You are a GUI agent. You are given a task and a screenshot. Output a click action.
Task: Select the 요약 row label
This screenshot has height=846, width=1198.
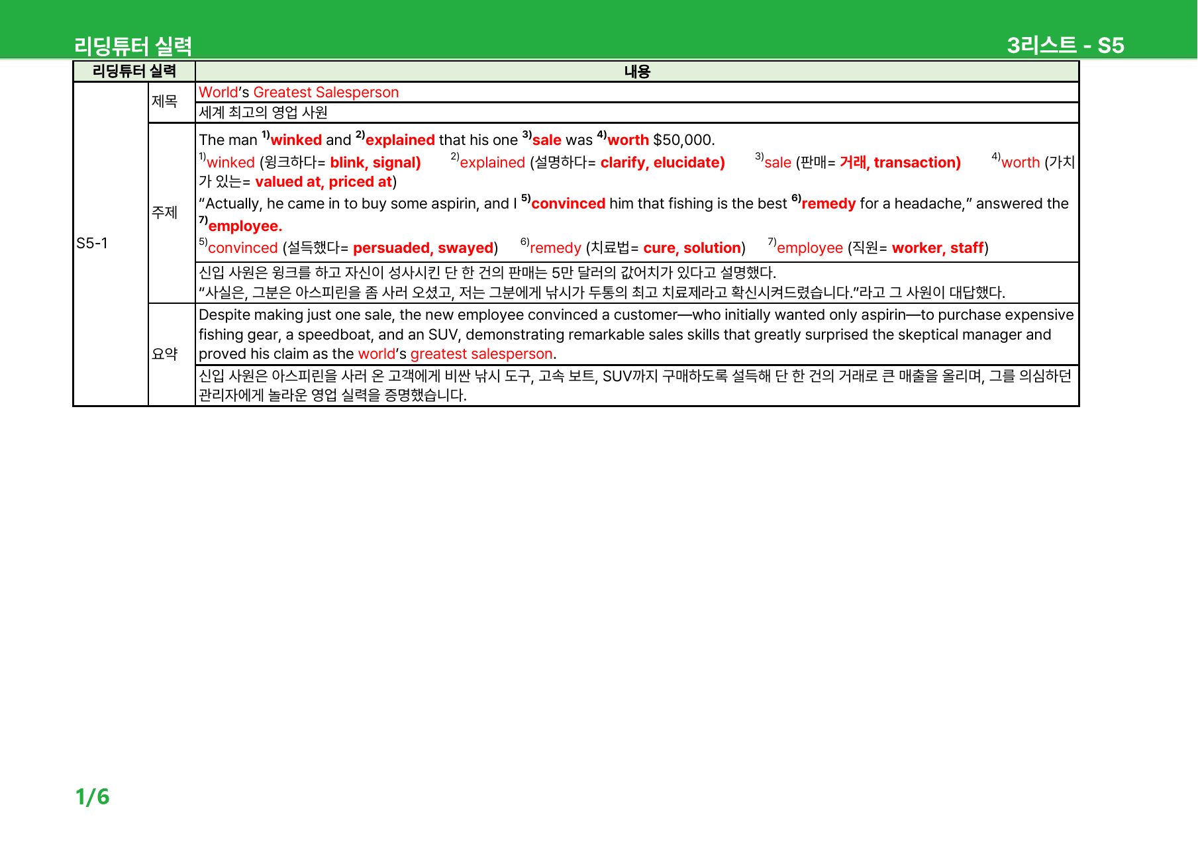164,354
